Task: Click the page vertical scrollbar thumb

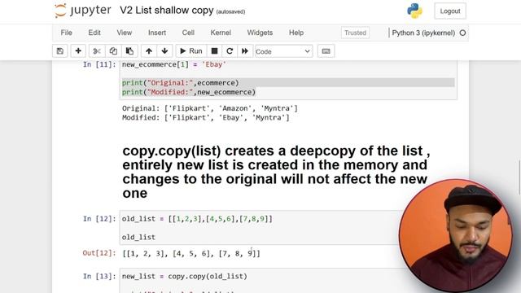Action: (519, 177)
